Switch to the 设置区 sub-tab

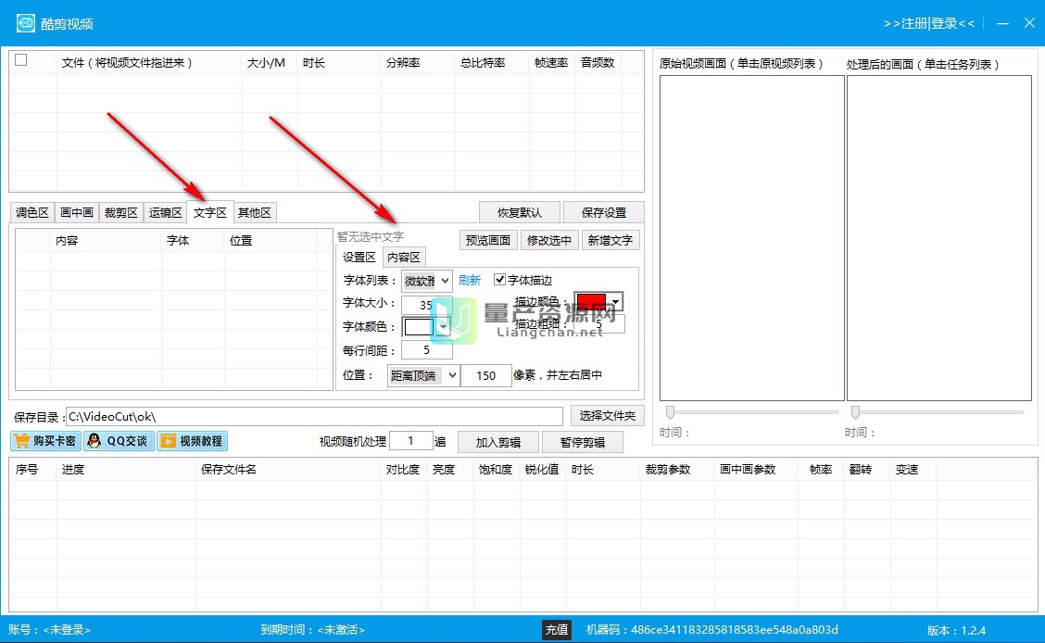point(359,258)
